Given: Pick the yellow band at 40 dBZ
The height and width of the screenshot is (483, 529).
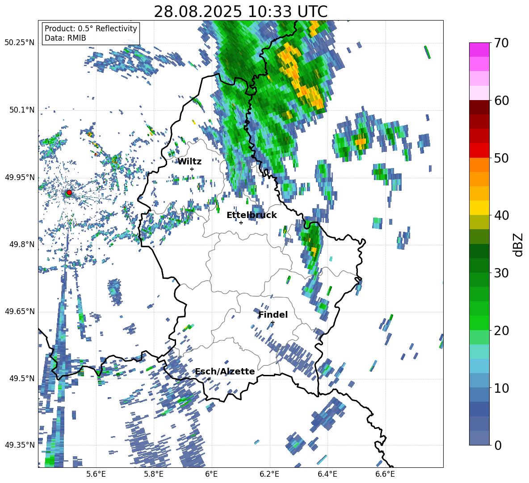Looking at the screenshot, I should [x=479, y=208].
